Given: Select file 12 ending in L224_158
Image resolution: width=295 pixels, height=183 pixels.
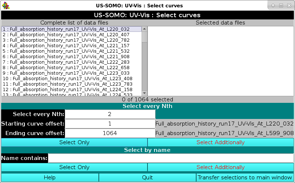Looking at the screenshot, I should click(71, 89).
